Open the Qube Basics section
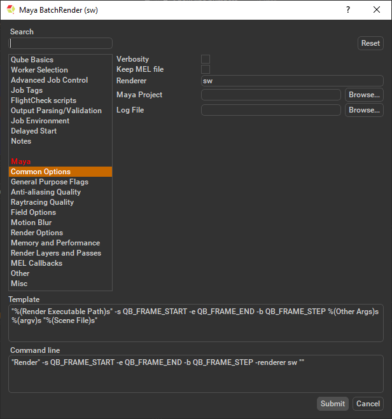Screen dimensions: 392x419 tap(32, 60)
